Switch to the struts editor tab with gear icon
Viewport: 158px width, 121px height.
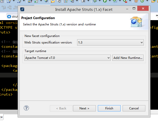(x=12, y=17)
